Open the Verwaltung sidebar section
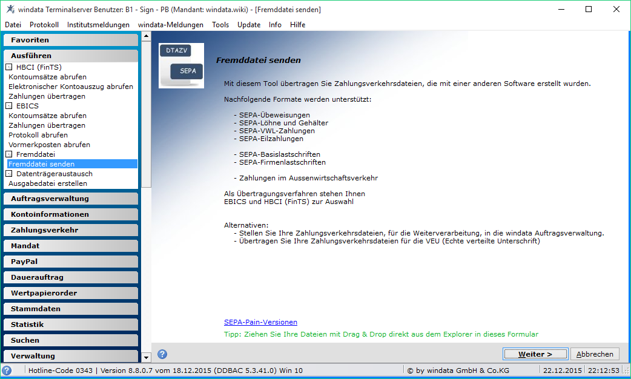631x379 pixels. click(x=71, y=355)
